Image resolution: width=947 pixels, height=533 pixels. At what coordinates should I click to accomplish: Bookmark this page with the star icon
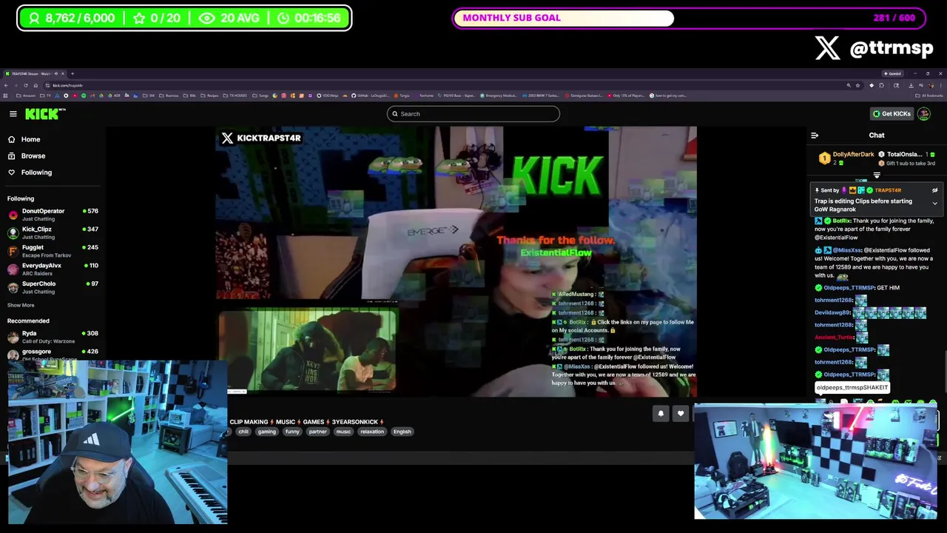coord(857,85)
